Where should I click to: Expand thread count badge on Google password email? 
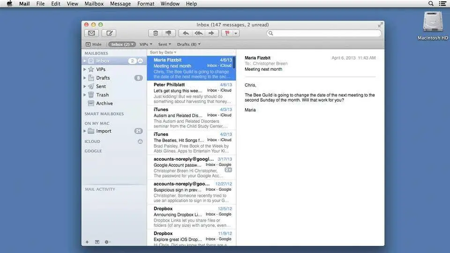(228, 170)
